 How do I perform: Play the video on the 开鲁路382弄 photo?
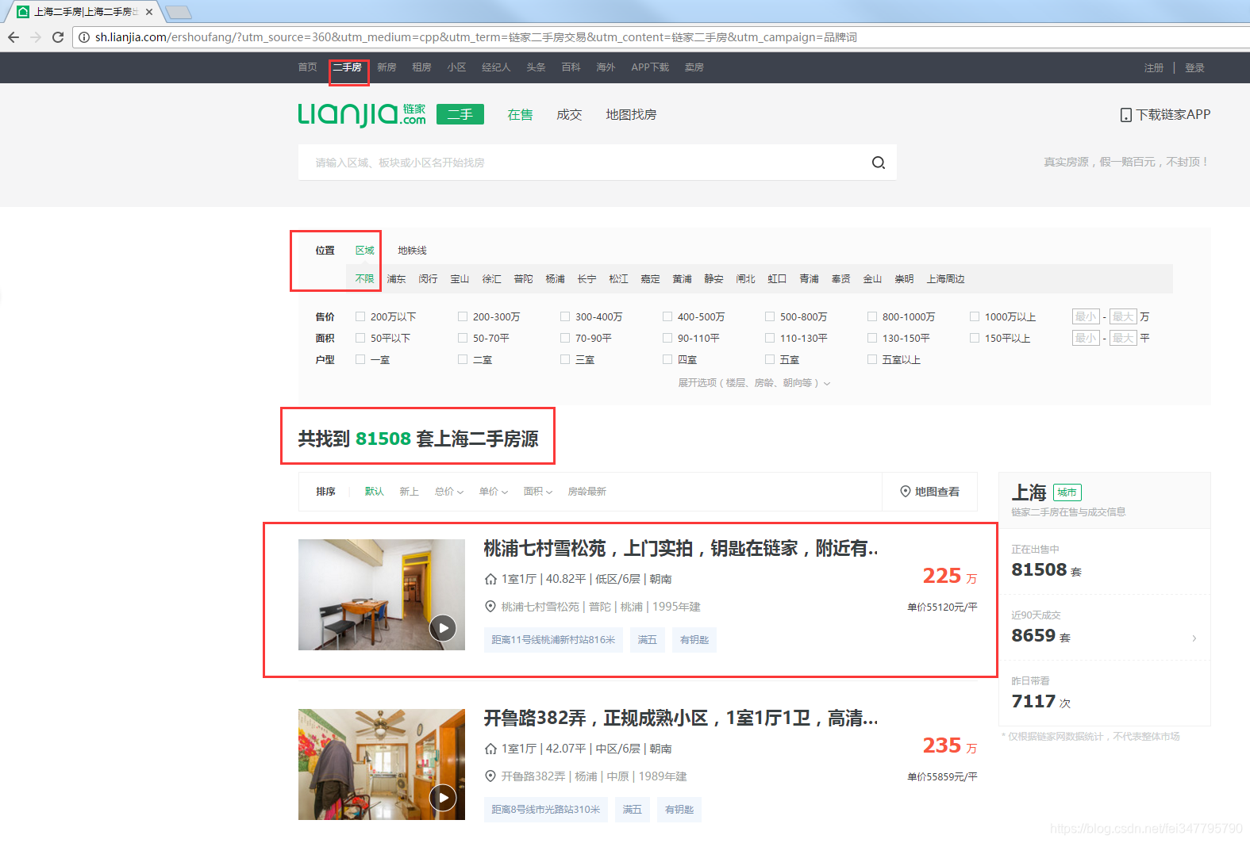tap(443, 798)
